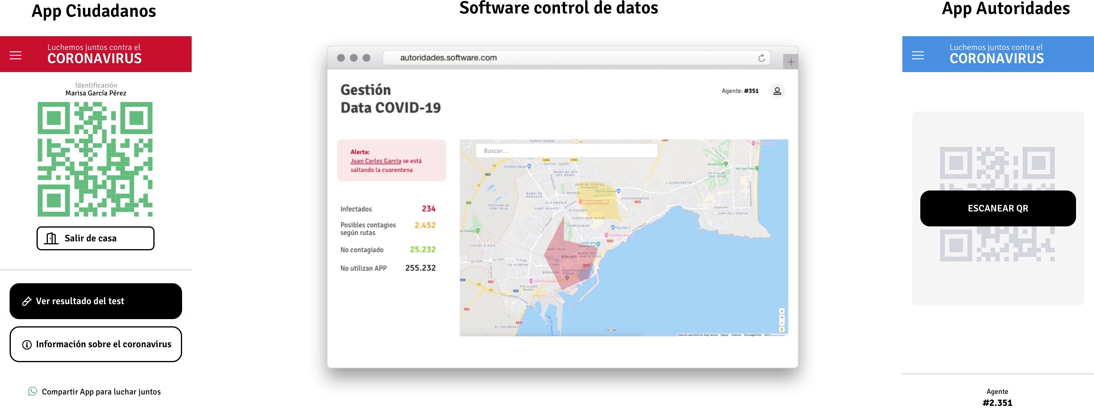Click the browser address bar URL

pyautogui.click(x=448, y=58)
